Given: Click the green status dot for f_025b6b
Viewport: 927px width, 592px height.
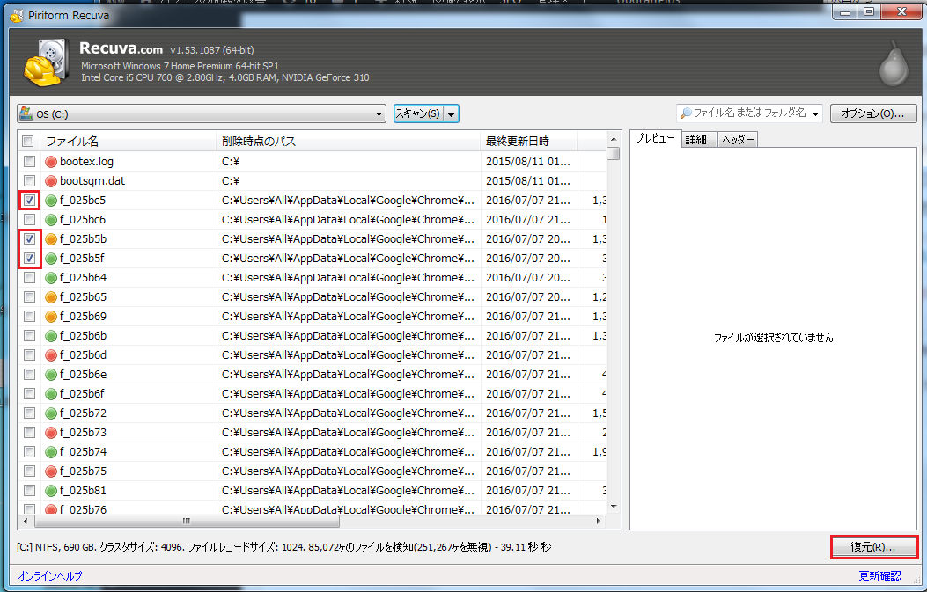Looking at the screenshot, I should tap(51, 336).
